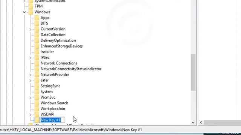Select the NetworkConnectivityStatusIndicator key
The width and height of the screenshot is (241, 135).
tap(71, 69)
